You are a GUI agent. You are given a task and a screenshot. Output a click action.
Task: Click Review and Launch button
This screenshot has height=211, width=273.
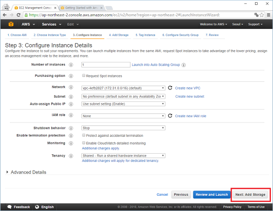[x=212, y=195]
